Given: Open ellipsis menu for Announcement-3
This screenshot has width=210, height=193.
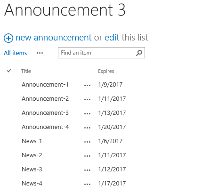Looking at the screenshot, I should click(87, 114).
